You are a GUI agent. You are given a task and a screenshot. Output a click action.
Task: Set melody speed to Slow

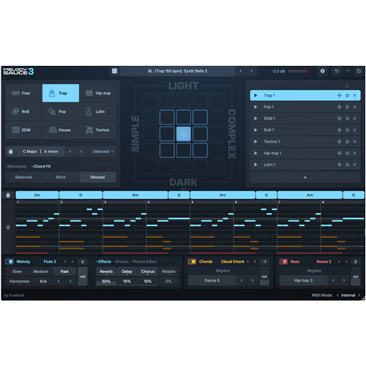tap(17, 272)
